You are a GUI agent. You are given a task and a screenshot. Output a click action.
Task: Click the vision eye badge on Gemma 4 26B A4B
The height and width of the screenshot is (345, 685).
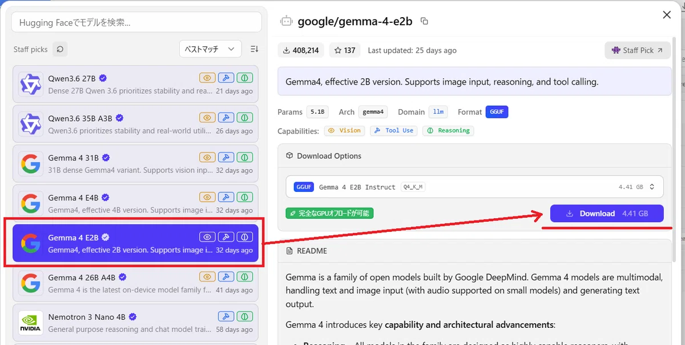(x=207, y=277)
